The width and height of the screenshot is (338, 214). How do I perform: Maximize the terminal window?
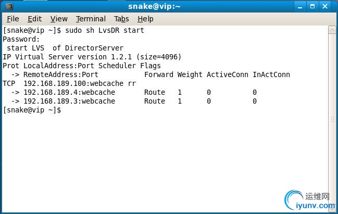(x=314, y=6)
